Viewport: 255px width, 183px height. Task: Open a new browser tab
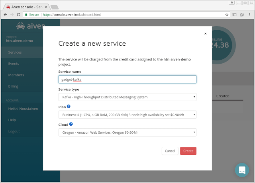coord(54,7)
